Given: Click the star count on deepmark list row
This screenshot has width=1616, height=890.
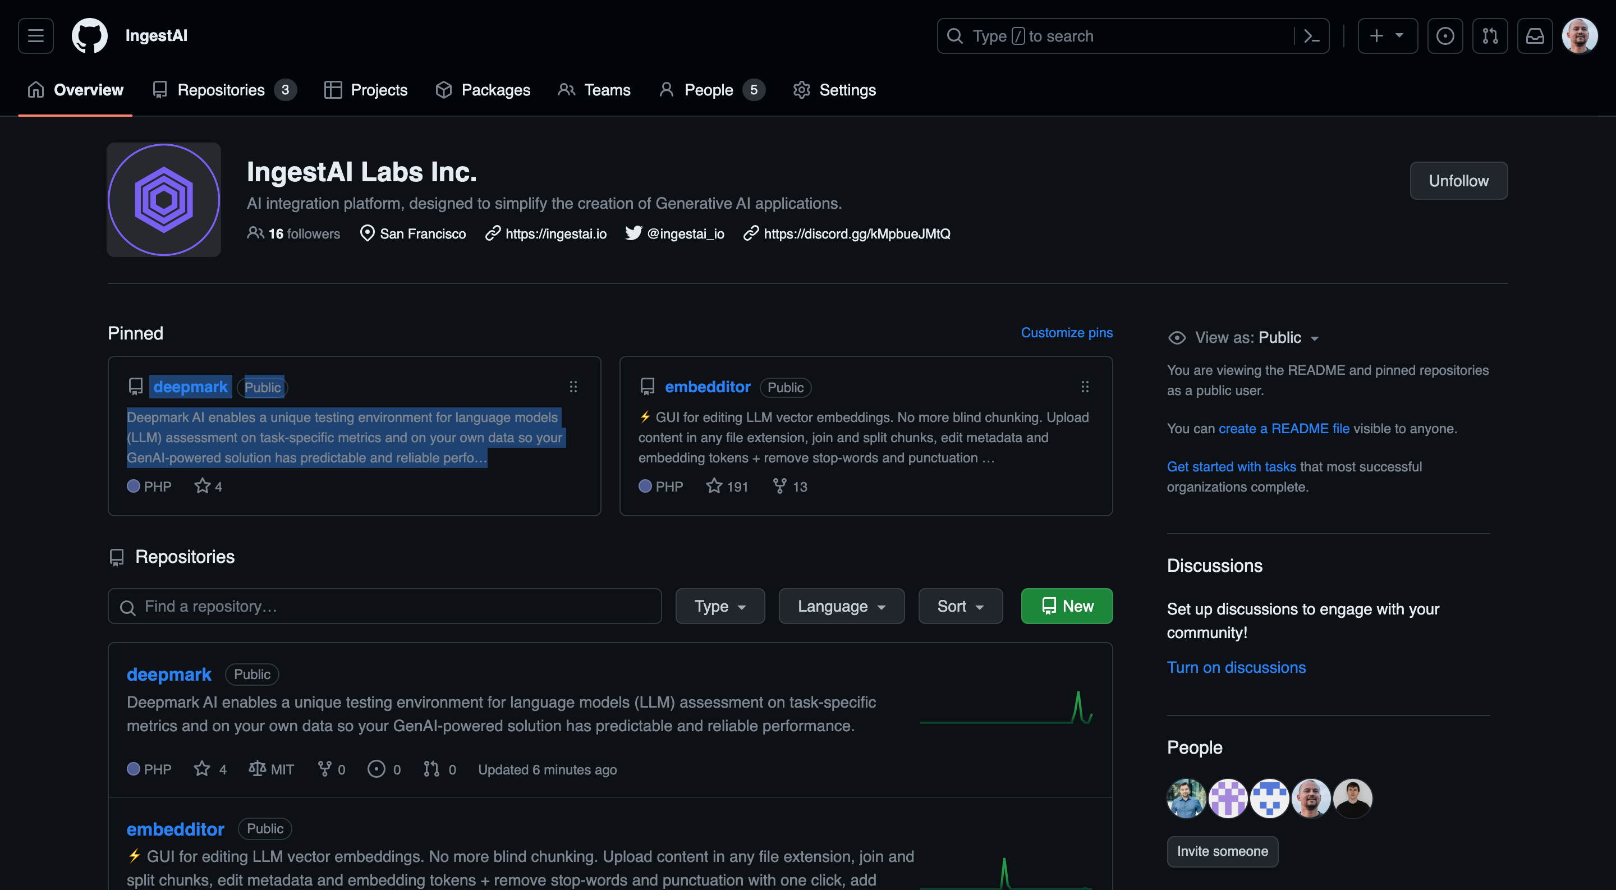Looking at the screenshot, I should click(x=210, y=769).
